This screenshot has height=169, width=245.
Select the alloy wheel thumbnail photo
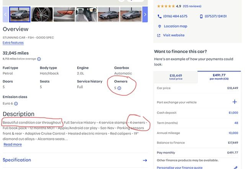pyautogui.click(x=42, y=15)
